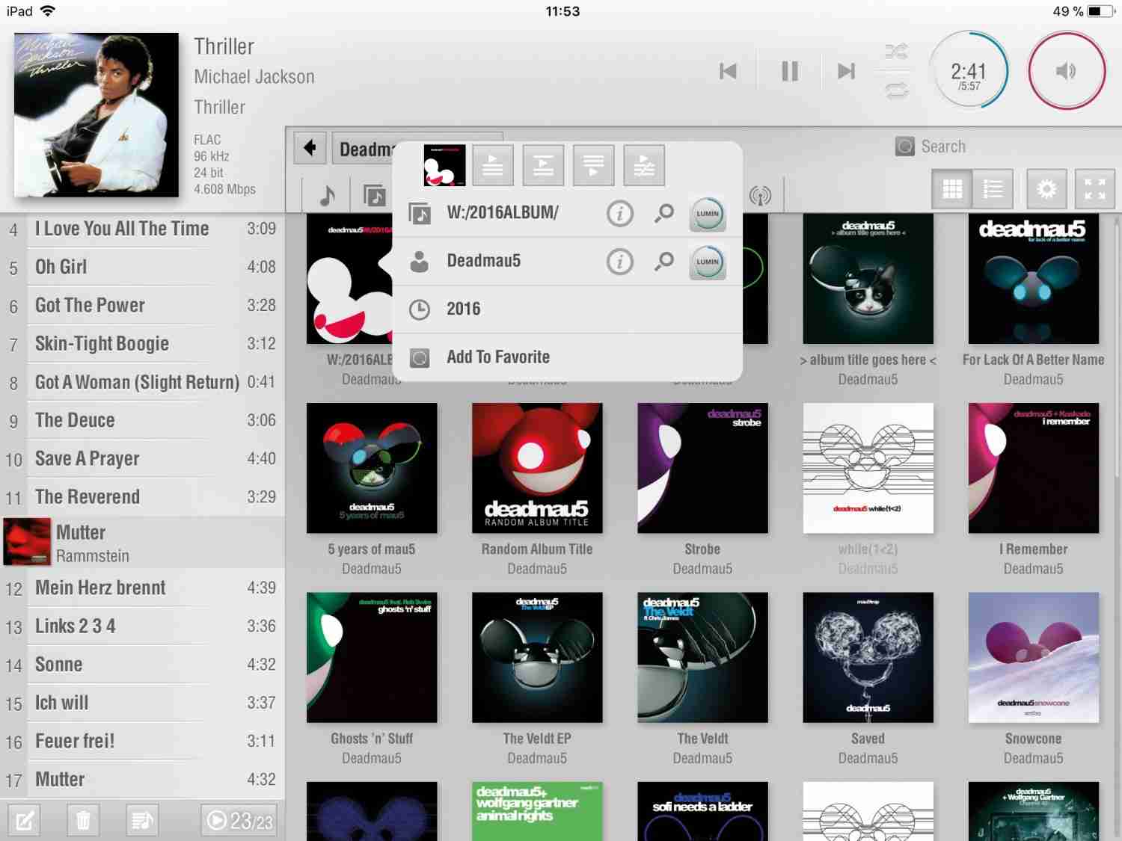Click LUMIN button on W:/2016ALBUM/ row
Viewport: 1122px width, 841px height.
708,214
